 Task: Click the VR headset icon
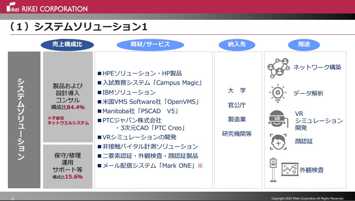tap(278, 119)
